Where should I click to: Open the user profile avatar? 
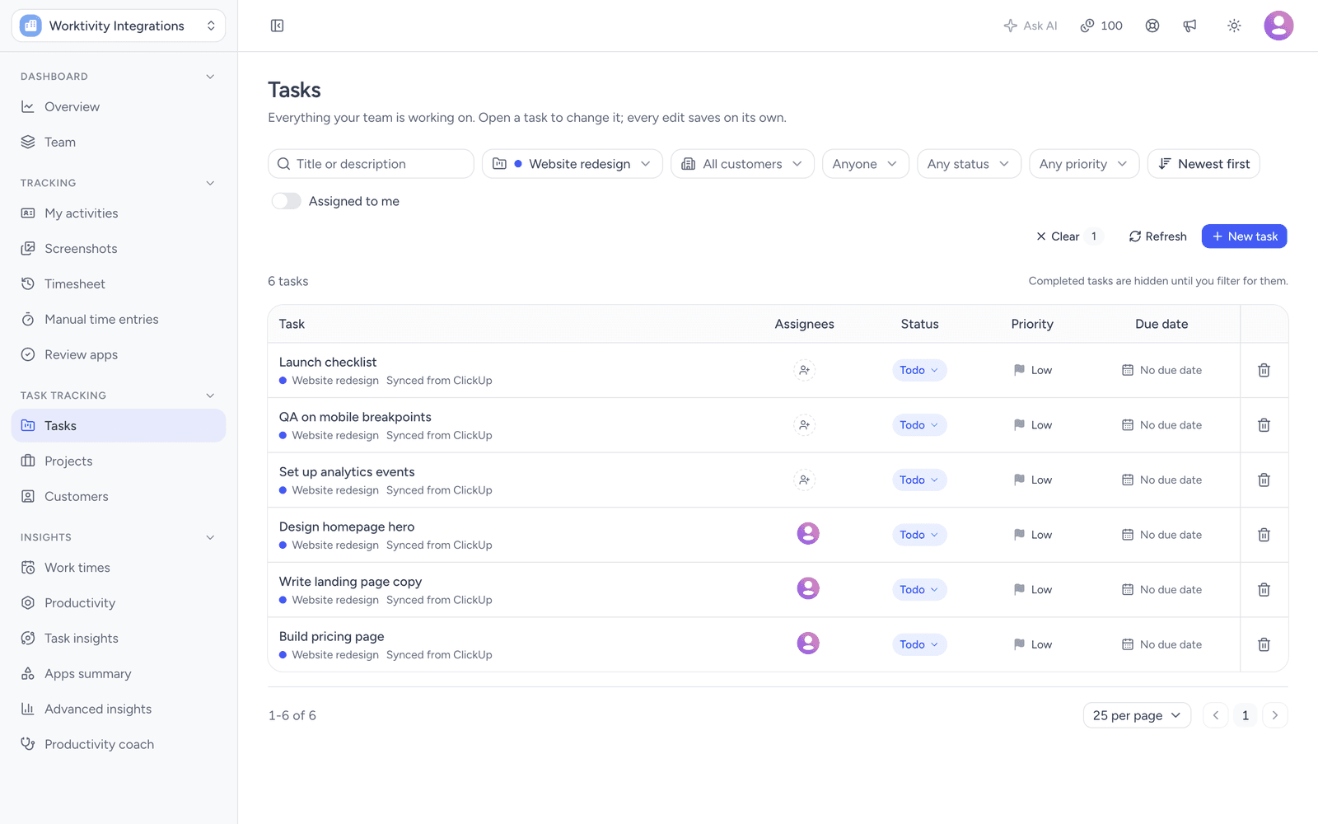(x=1278, y=26)
